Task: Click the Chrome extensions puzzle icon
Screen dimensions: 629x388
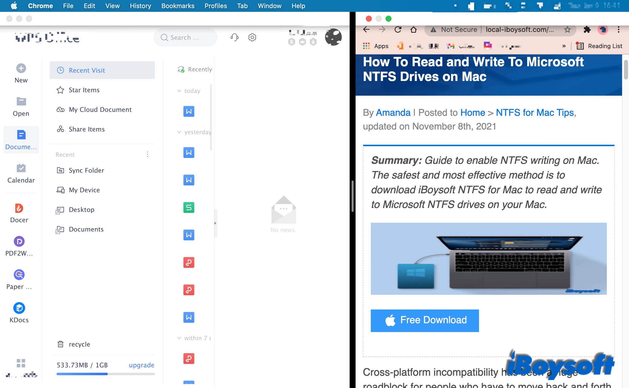Action: tap(587, 29)
